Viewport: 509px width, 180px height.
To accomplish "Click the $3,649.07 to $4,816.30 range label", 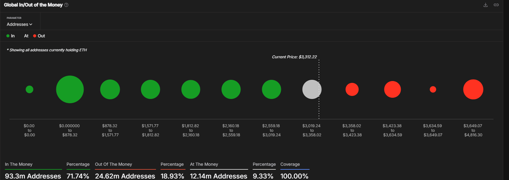I will [x=473, y=130].
